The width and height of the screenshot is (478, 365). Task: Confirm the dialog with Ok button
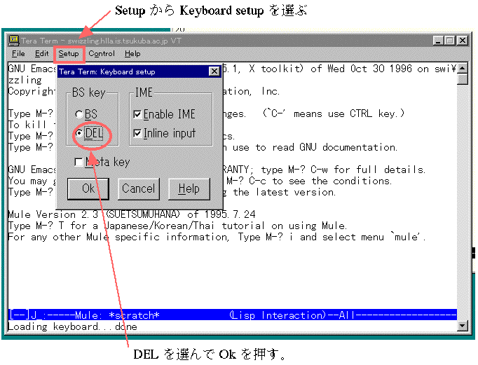(88, 188)
